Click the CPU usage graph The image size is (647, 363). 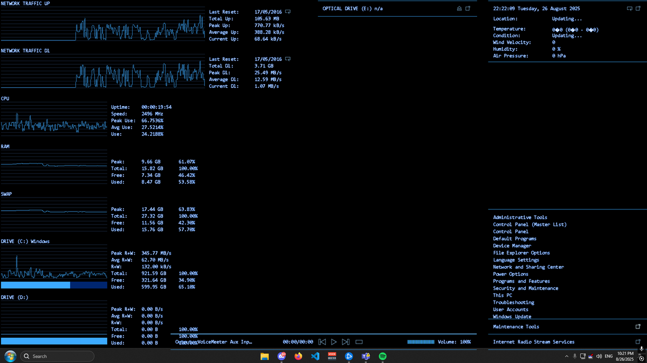click(54, 119)
